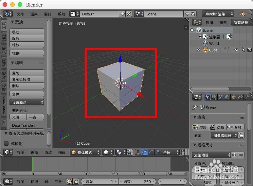This screenshot has width=253, height=186.
Task: Open the 添加 menu in 3D view header
Action: [x=48, y=152]
